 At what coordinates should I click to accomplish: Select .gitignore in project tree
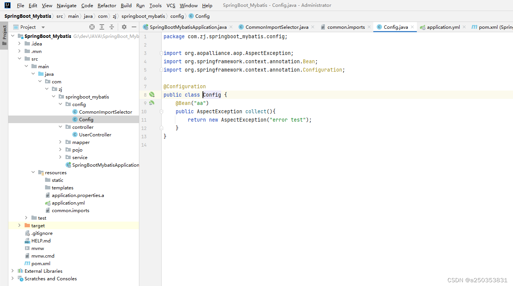pyautogui.click(x=42, y=233)
